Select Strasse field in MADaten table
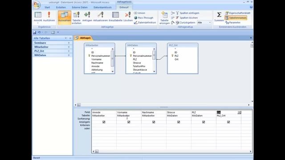 pyautogui.click(x=137, y=63)
